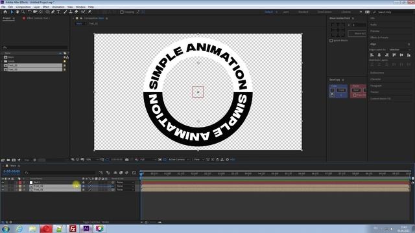The image size is (415, 233).
Task: Toggle shy switch on Text_01 layer
Action: pyautogui.click(x=84, y=190)
